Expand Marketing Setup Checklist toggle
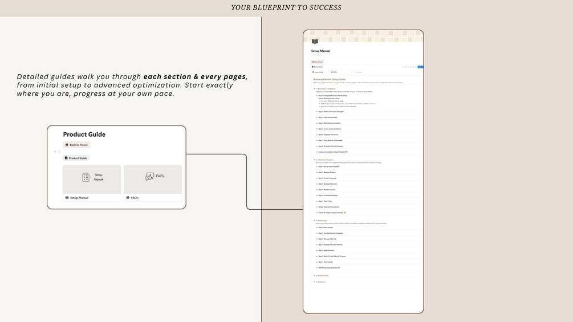Image resolution: width=573 pixels, height=322 pixels. (317, 268)
